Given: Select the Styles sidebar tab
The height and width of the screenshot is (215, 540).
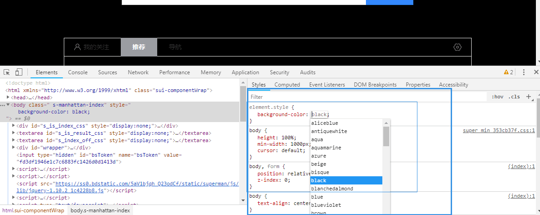Looking at the screenshot, I should (259, 85).
